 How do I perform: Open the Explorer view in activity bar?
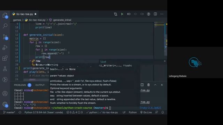tap(5, 15)
